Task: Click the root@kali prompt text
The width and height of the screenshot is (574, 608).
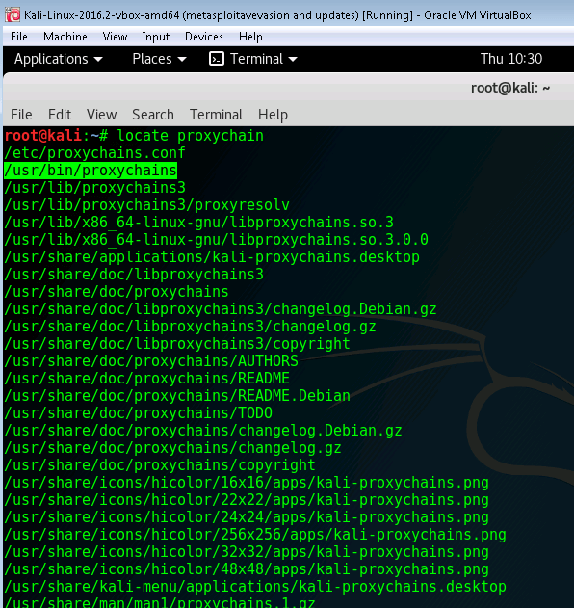Action: (43, 136)
